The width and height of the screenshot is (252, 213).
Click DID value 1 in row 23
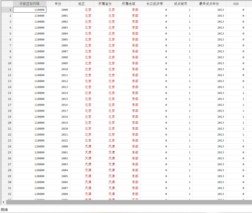pos(236,141)
